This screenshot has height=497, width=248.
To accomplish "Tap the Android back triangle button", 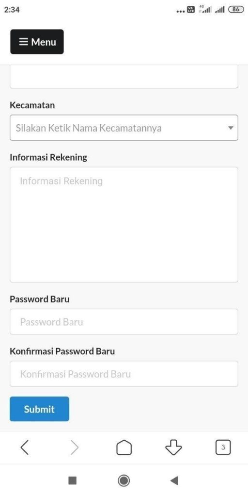I will tap(174, 480).
